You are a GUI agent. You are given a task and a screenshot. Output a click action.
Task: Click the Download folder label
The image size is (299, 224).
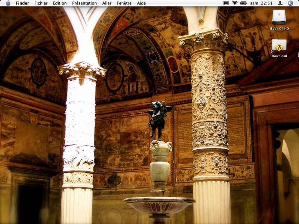tap(279, 56)
